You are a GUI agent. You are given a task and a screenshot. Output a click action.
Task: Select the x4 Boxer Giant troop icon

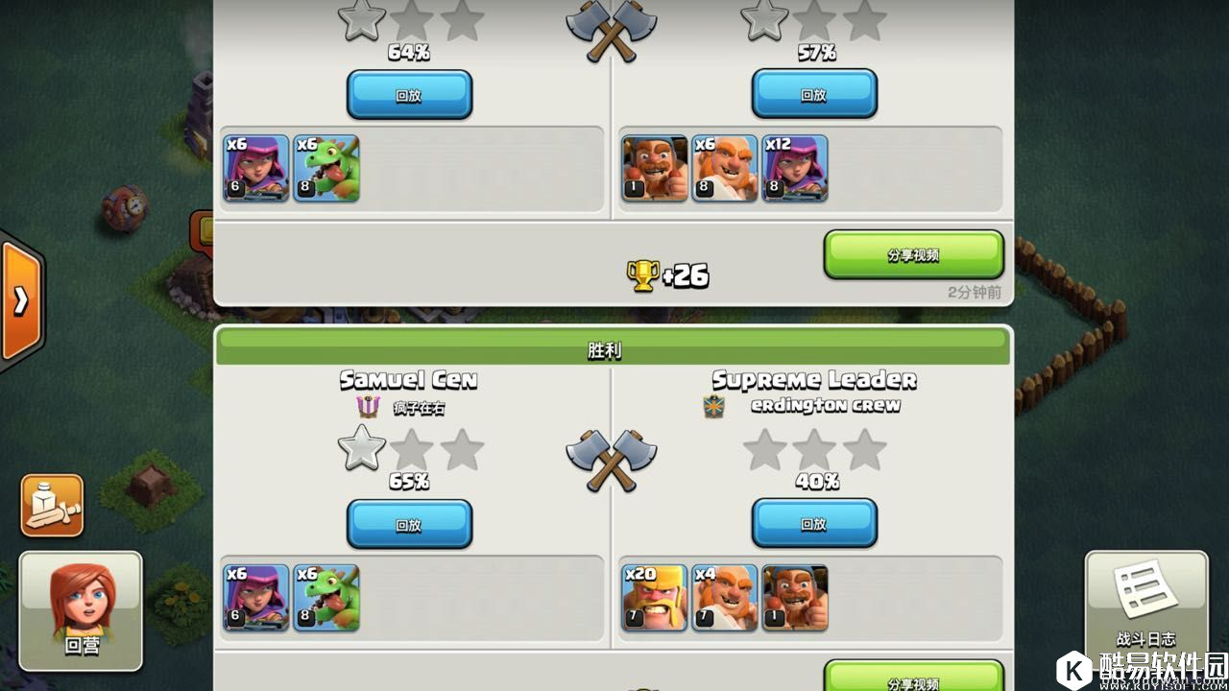click(725, 598)
